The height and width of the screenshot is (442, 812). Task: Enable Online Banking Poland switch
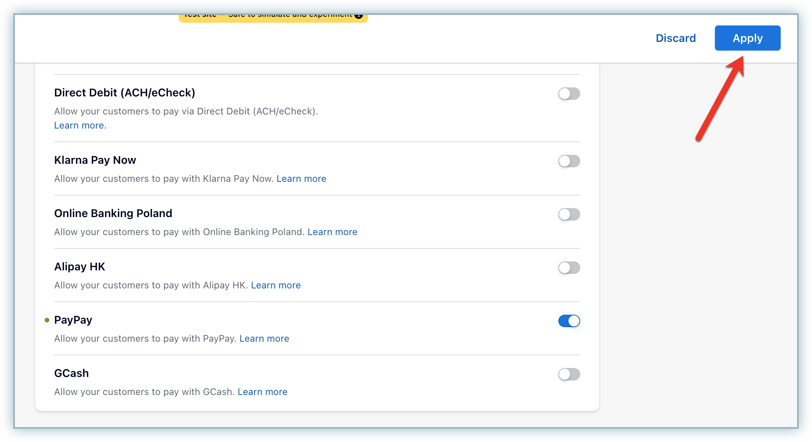569,214
